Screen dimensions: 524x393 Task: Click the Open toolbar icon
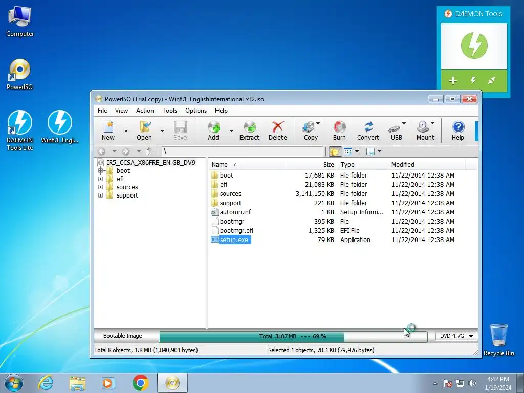point(144,130)
